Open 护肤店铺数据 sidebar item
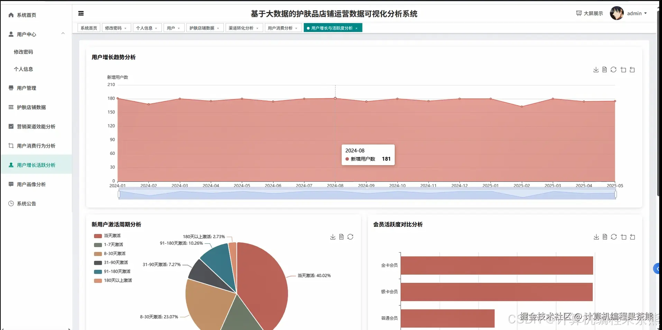This screenshot has width=662, height=330. [x=36, y=107]
